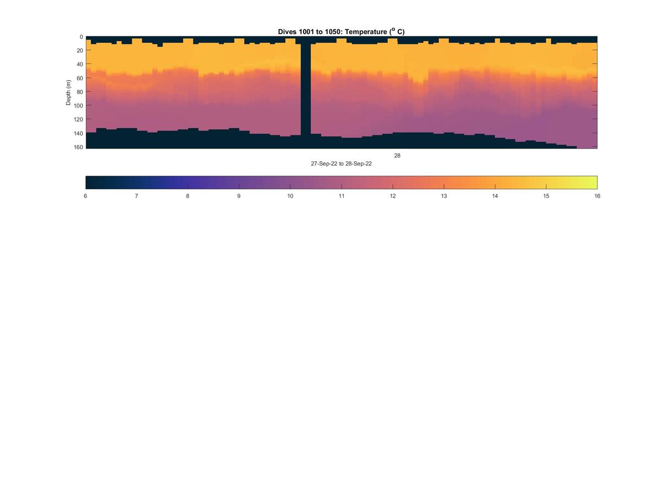The height and width of the screenshot is (487, 660).
Task: Click depth tick label '160'
Action: (x=78, y=147)
